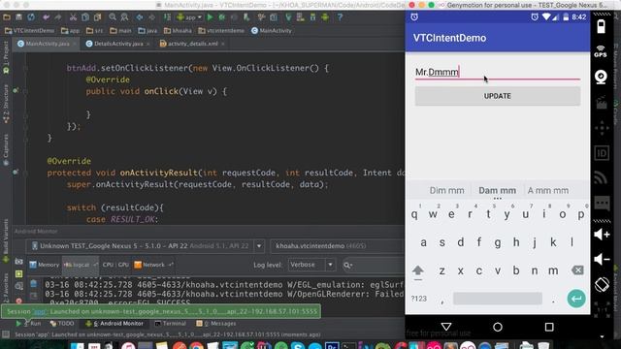Open Genymotion GPS widget
This screenshot has height=349, width=621.
click(601, 51)
